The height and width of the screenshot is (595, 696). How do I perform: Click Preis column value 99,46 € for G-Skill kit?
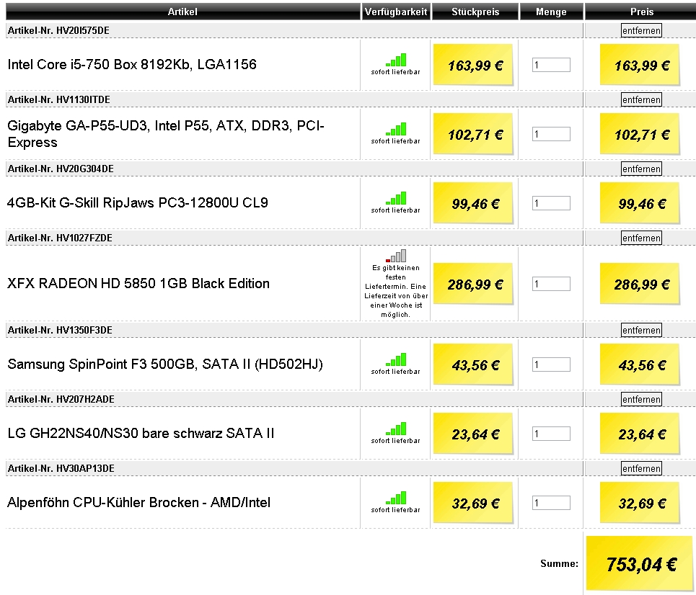[640, 204]
